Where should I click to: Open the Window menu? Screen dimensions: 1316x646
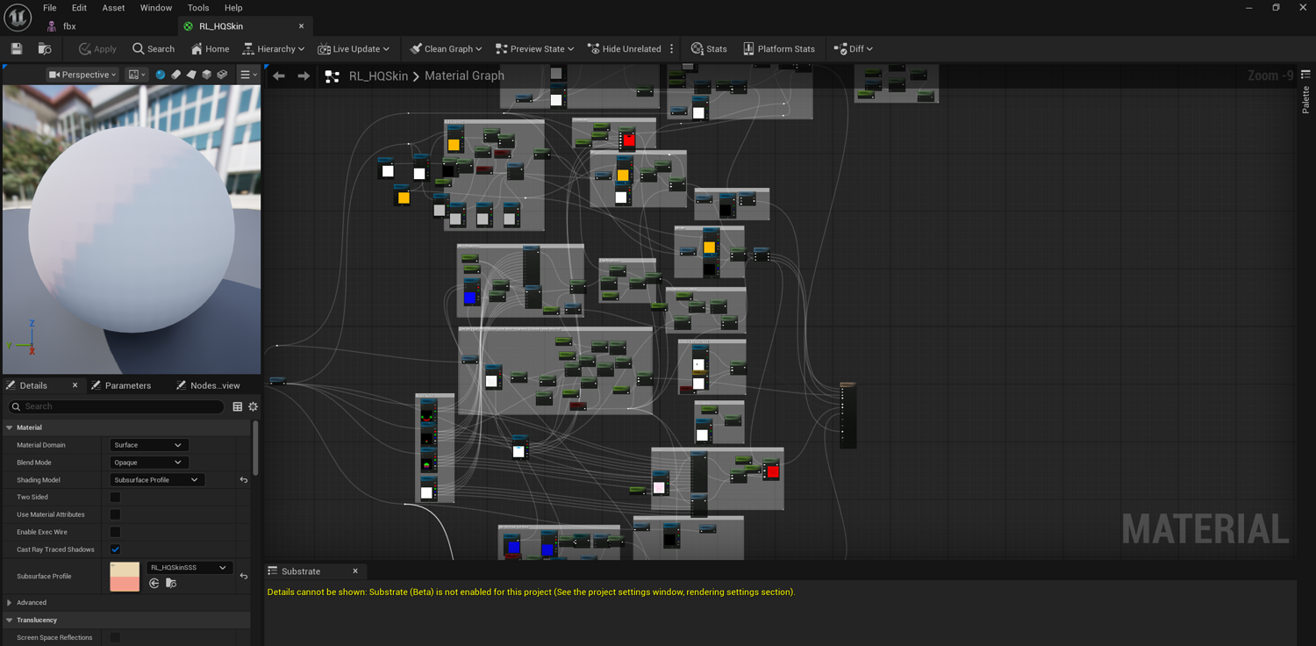click(156, 8)
